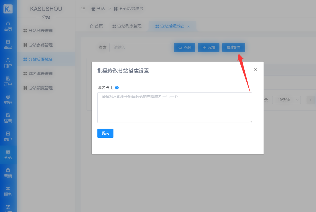The width and height of the screenshot is (316, 212).
Task: Click the 域名占用 label
Action: 105,88
